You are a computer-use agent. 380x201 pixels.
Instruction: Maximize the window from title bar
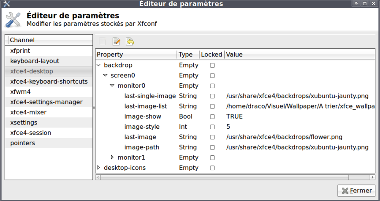[x=364, y=3]
